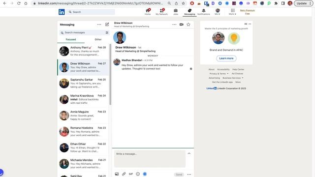Open Anthony Pierri conversation
Viewport: 315px width, 177px height.
tap(83, 51)
